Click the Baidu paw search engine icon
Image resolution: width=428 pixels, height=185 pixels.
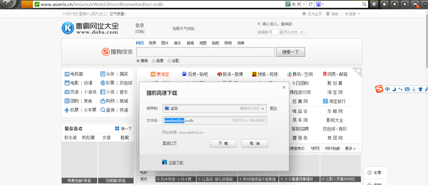point(319,4)
